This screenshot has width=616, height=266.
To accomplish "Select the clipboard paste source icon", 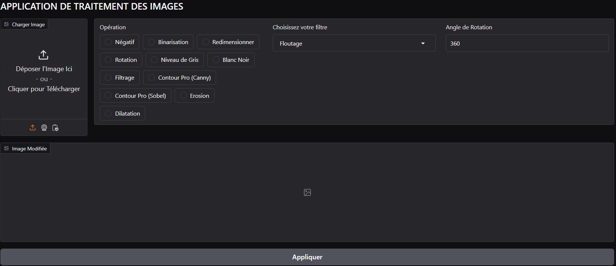I will point(55,127).
